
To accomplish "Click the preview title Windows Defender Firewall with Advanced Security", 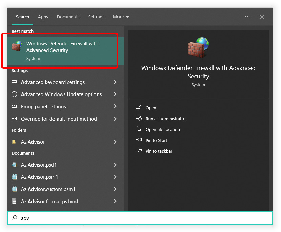I will pyautogui.click(x=198, y=72).
